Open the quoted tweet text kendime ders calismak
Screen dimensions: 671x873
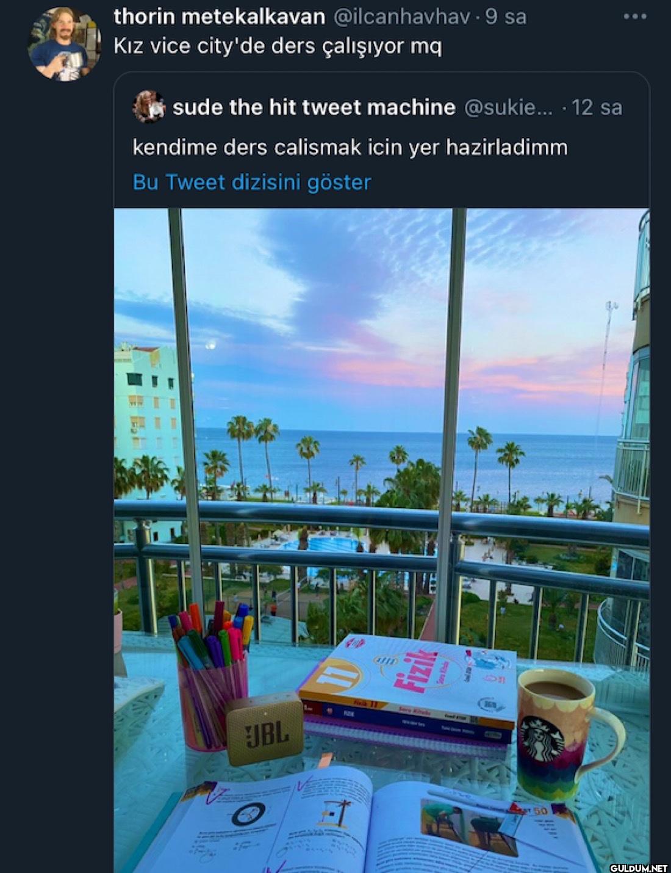point(350,147)
